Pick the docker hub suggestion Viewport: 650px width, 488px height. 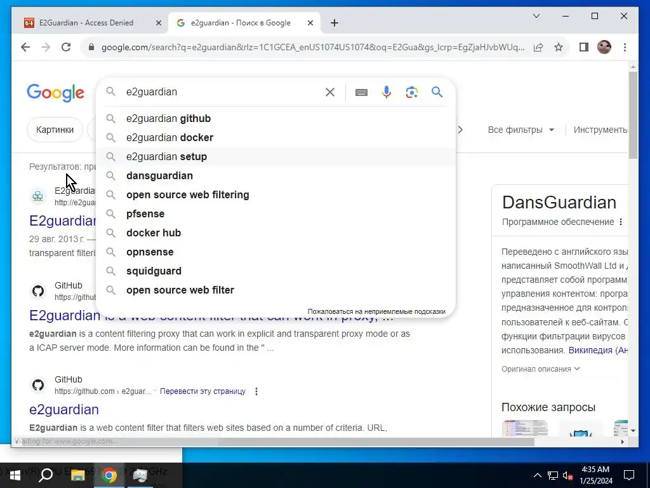pos(275,233)
